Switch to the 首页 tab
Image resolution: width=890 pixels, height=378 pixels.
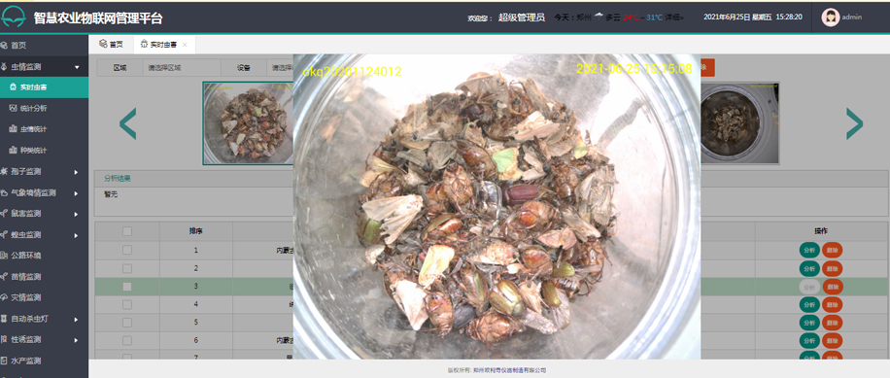111,45
